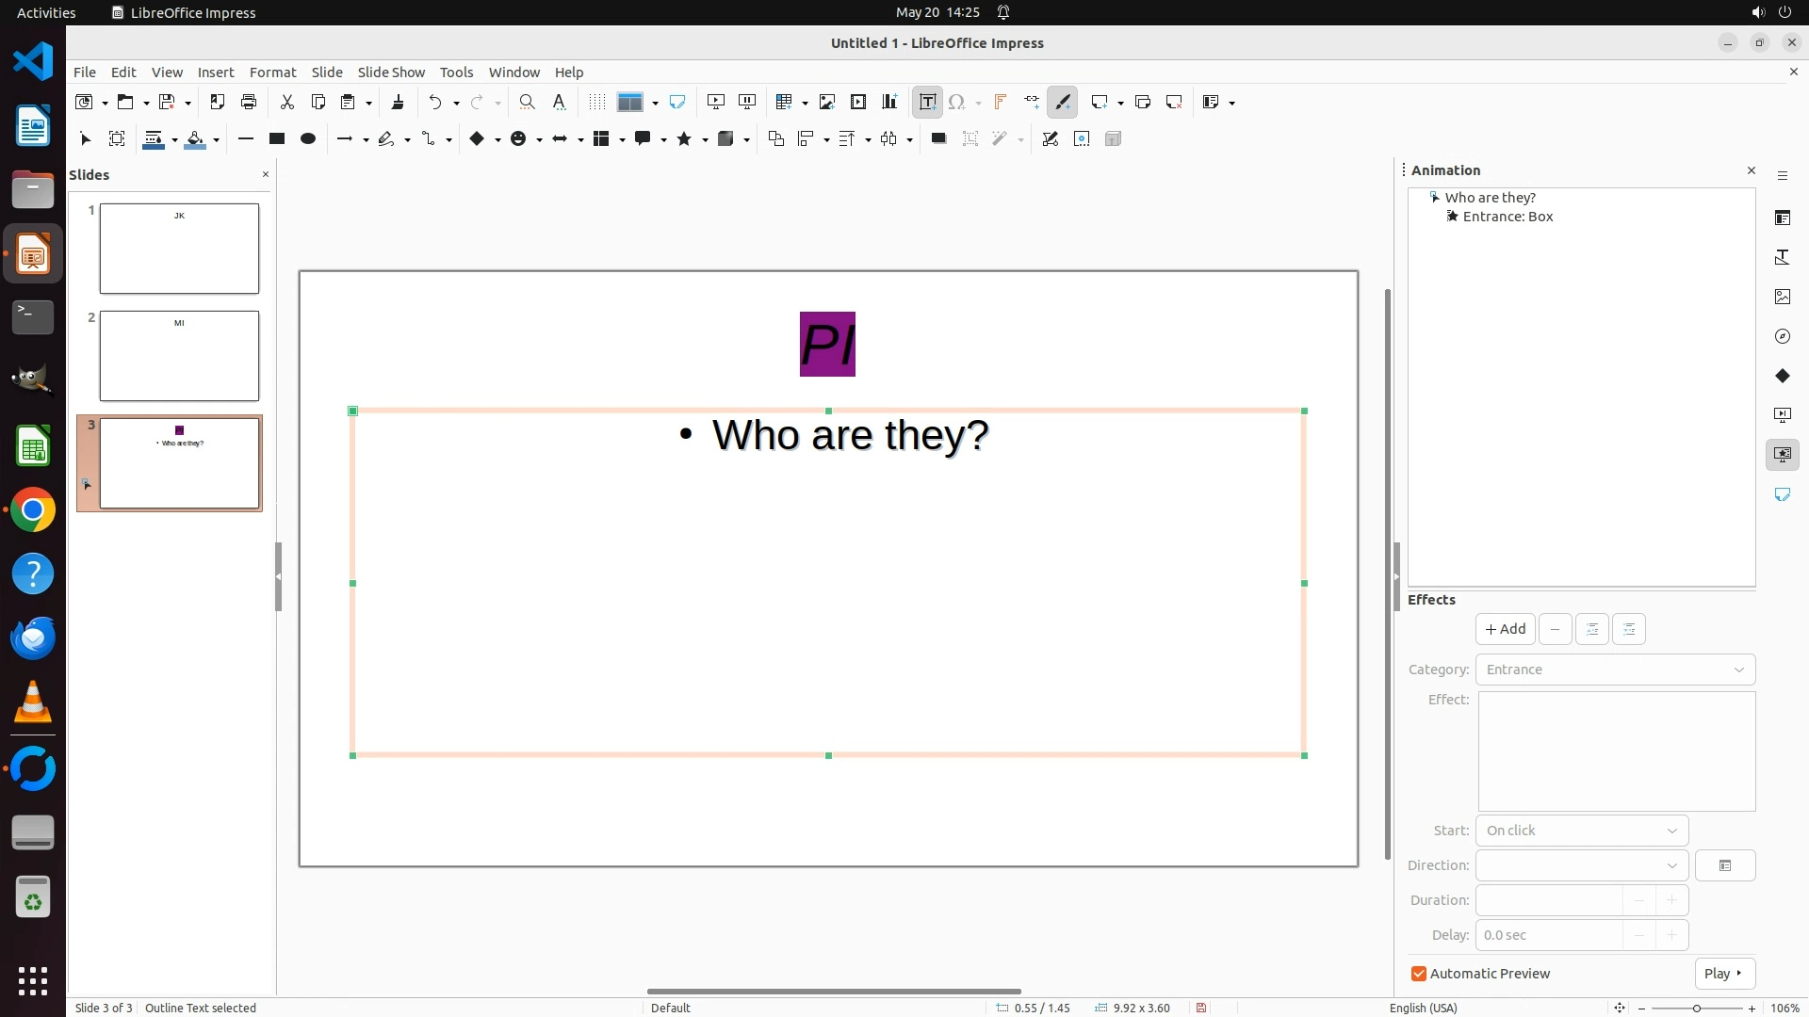This screenshot has width=1809, height=1017.
Task: Toggle the Automatic Preview checkbox
Action: click(1418, 974)
